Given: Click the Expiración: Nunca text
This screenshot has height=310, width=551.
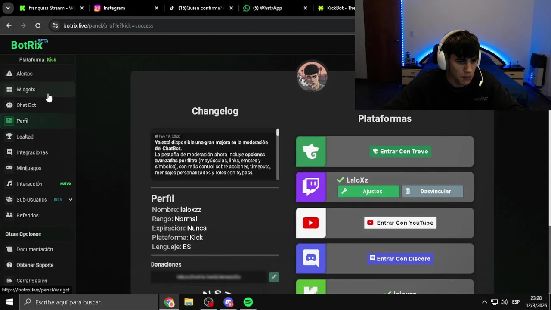Looking at the screenshot, I should 179,228.
